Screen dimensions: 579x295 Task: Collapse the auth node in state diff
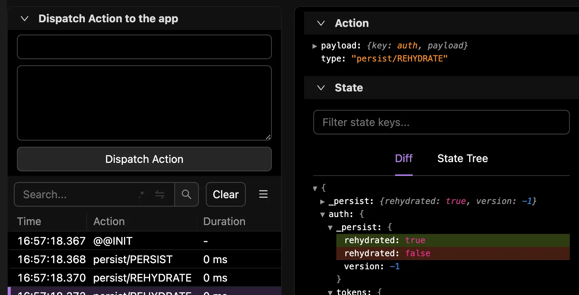(323, 214)
